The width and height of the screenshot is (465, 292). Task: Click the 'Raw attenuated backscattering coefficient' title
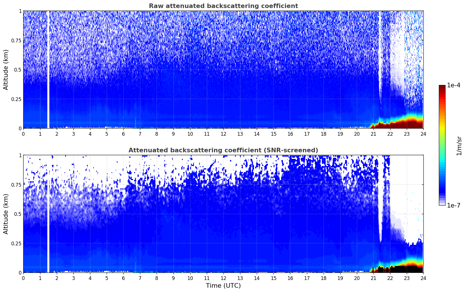coord(223,6)
